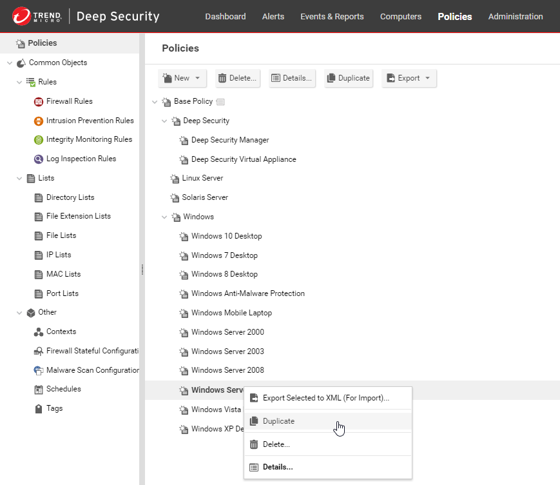The height and width of the screenshot is (485, 560).
Task: Select the Linux Server policy
Action: click(202, 179)
